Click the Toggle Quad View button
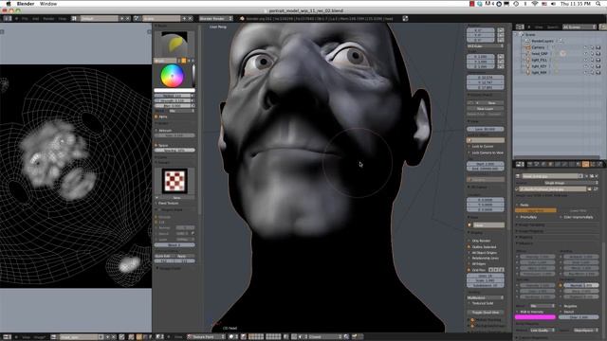The image size is (607, 341). (486, 313)
